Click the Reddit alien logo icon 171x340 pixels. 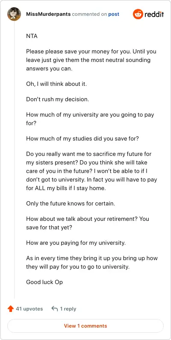138,15
